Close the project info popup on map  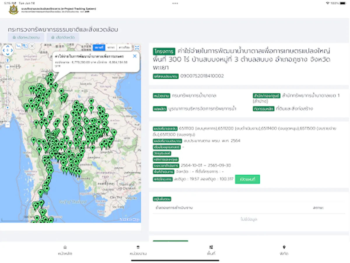(x=134, y=56)
